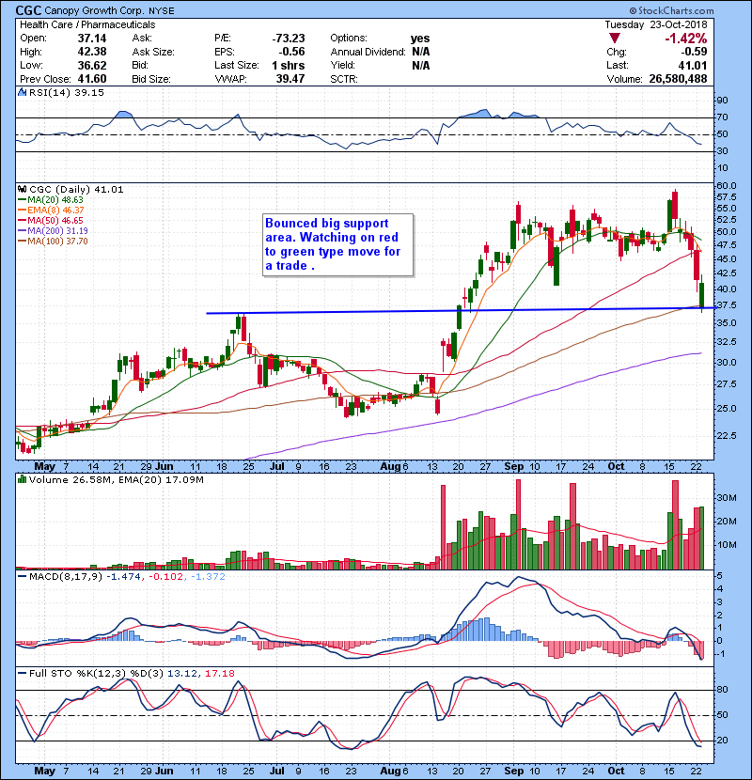The image size is (752, 780).
Task: Click the Canopy Growth Corp. company name
Action: pos(95,11)
